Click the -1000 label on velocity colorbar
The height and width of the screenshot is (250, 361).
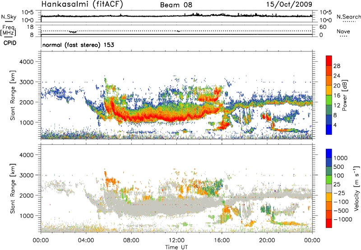pos(342,219)
